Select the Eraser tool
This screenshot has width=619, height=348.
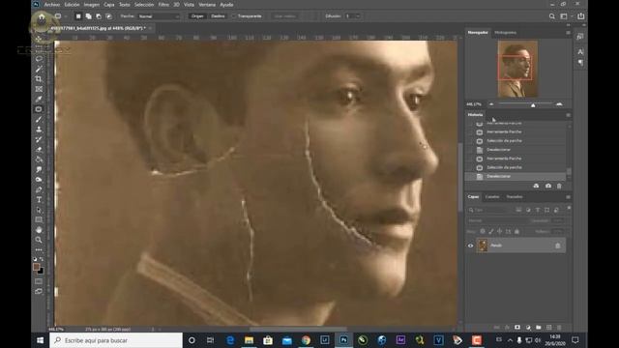39,150
